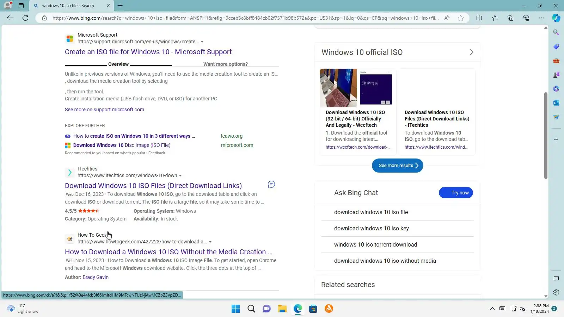The height and width of the screenshot is (317, 564).
Task: Follow See more on support.microsoft.com link
Action: click(x=104, y=110)
